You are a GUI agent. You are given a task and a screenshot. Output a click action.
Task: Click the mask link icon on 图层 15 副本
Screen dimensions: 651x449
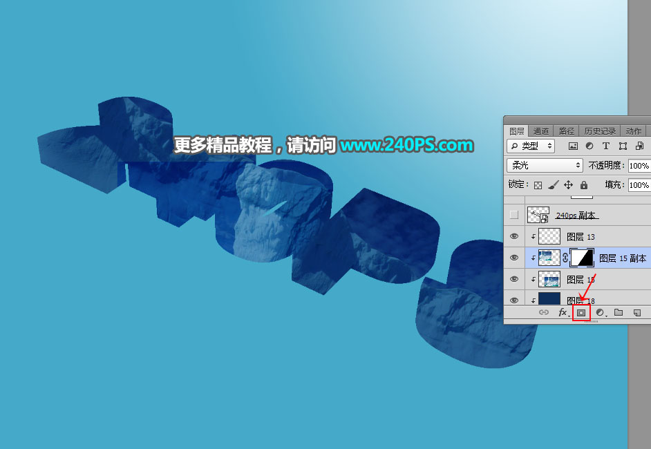pos(565,258)
